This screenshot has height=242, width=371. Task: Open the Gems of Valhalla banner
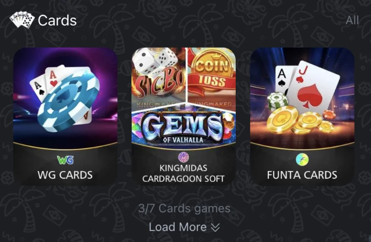(x=184, y=126)
